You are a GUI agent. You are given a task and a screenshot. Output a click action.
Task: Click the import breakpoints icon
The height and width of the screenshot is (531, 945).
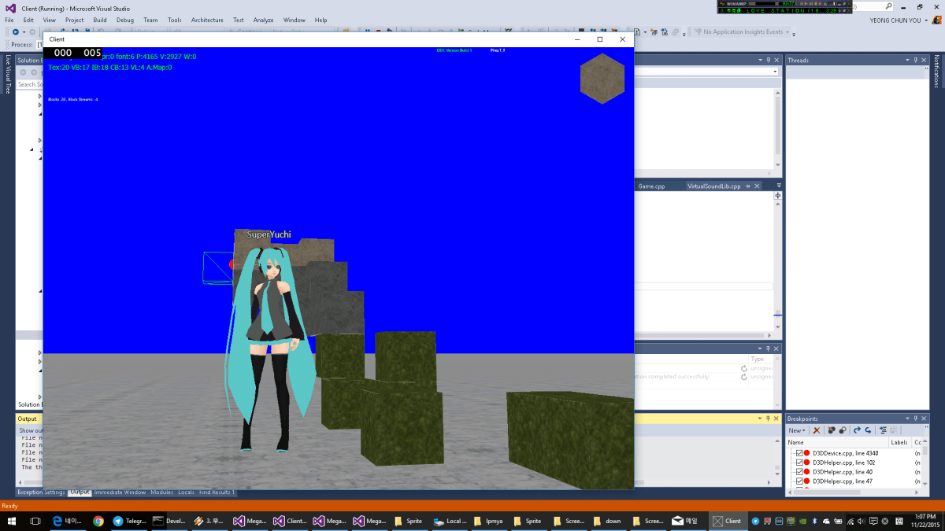point(867,430)
